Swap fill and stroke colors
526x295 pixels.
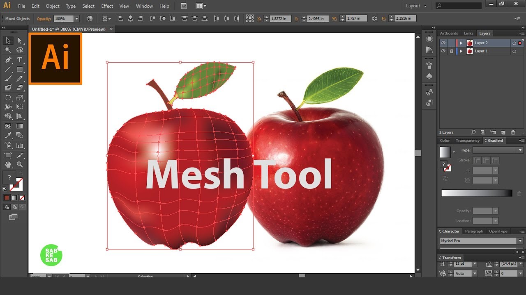(x=21, y=173)
